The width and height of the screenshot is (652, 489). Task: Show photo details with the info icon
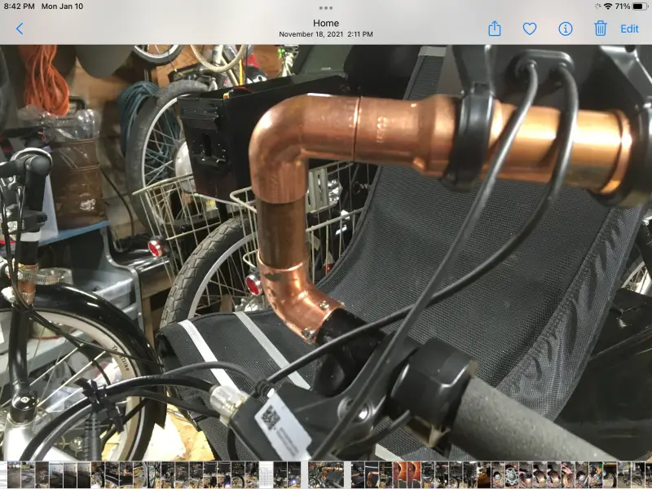566,29
